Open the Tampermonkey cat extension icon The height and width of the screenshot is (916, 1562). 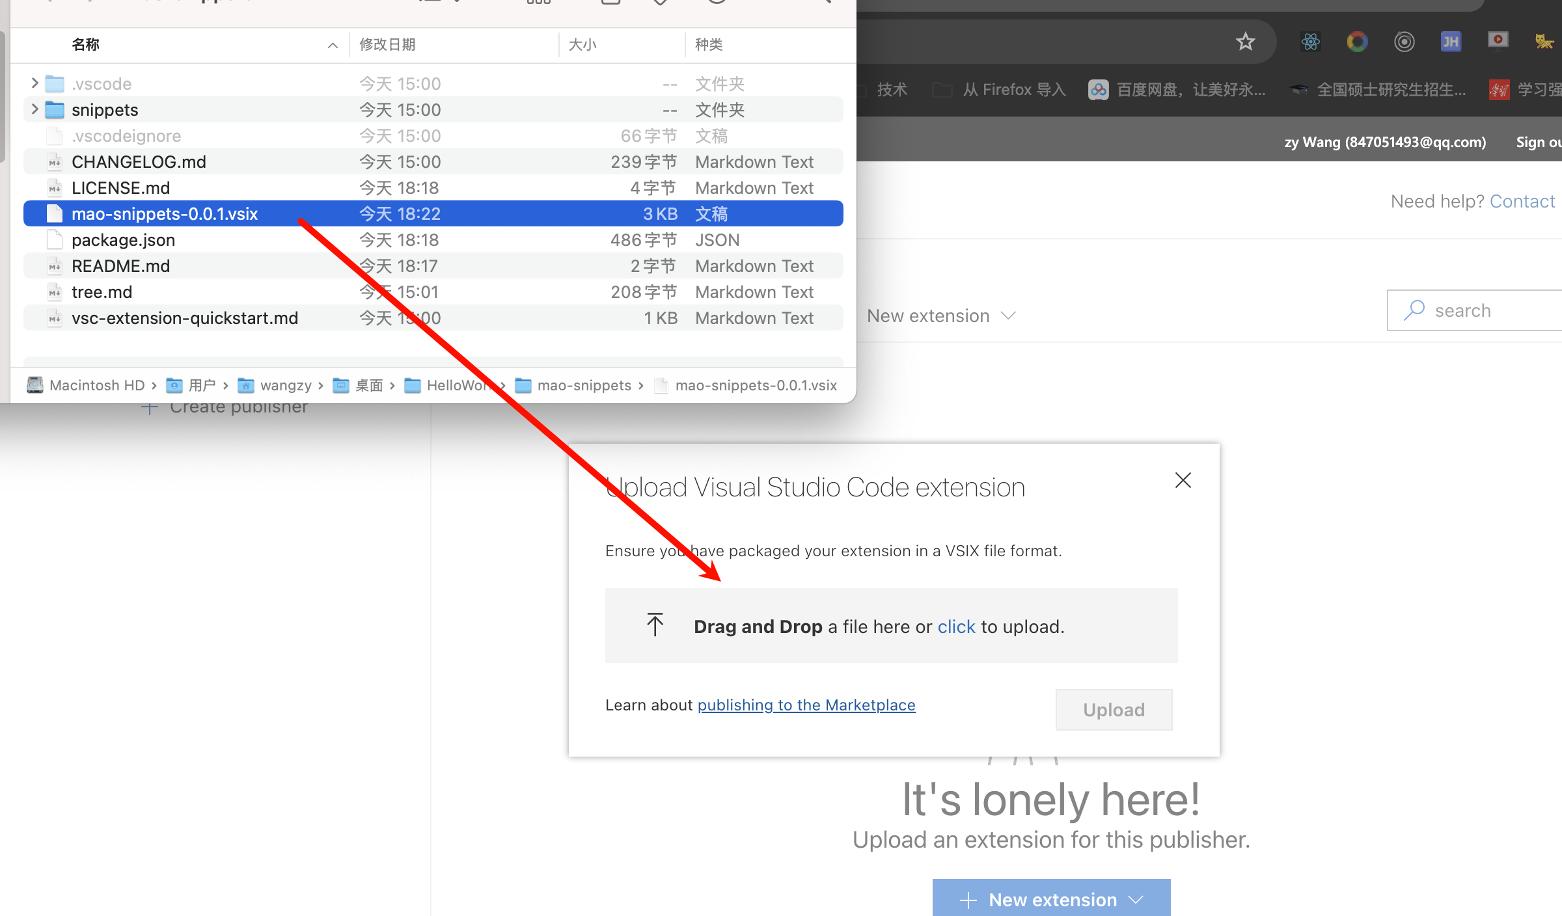click(1544, 42)
